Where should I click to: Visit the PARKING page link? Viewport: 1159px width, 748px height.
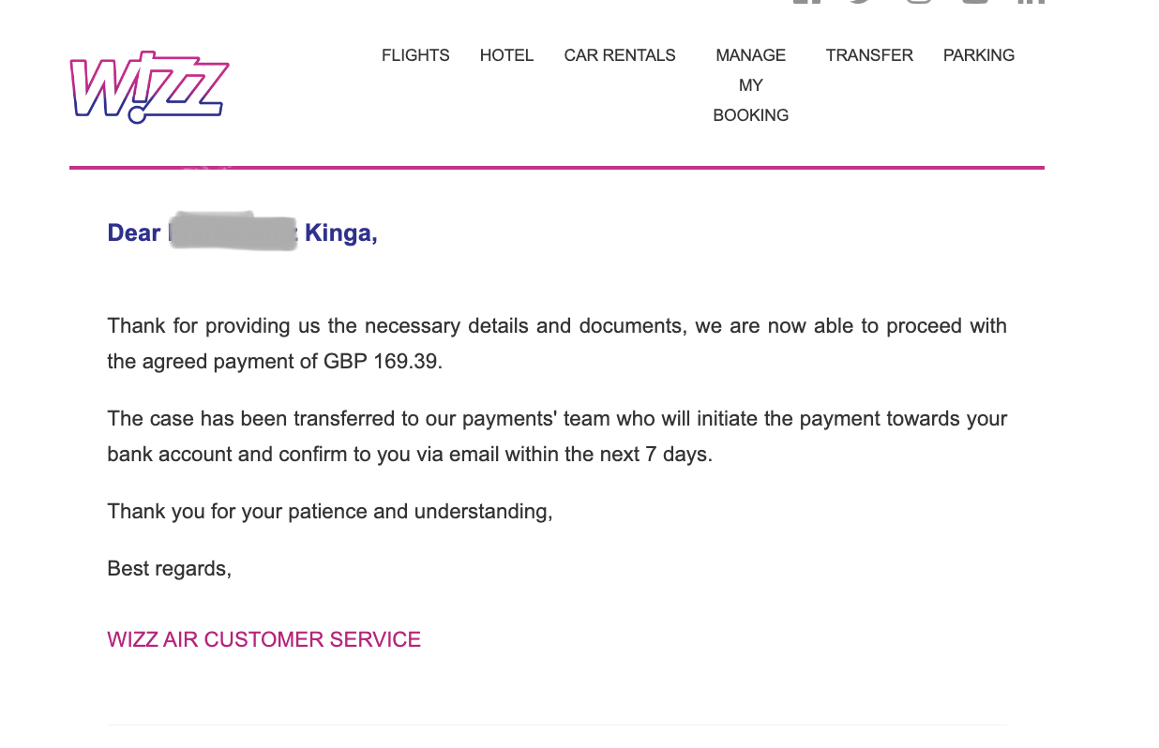point(979,55)
